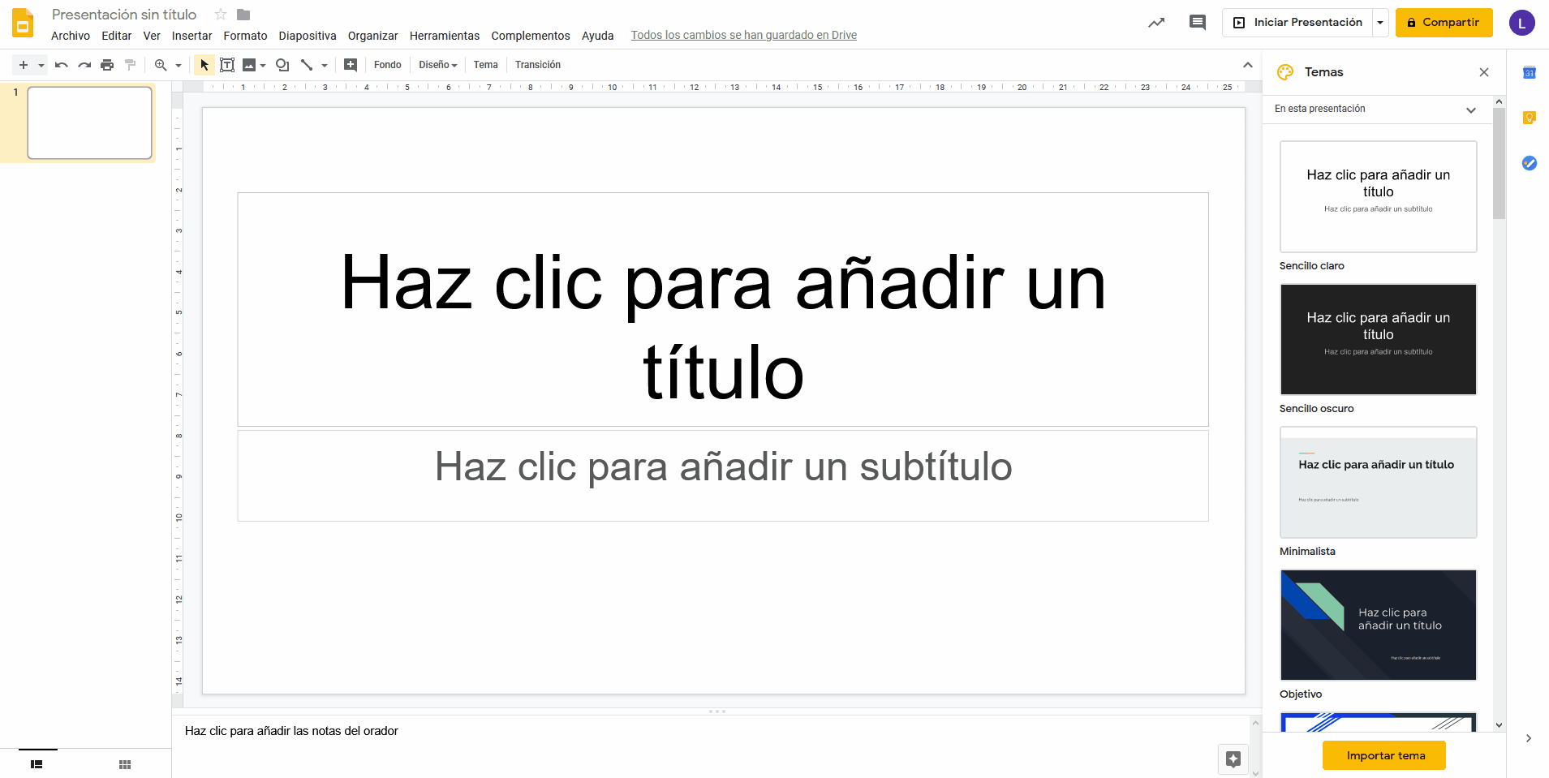Open the Insertar menu

192,36
